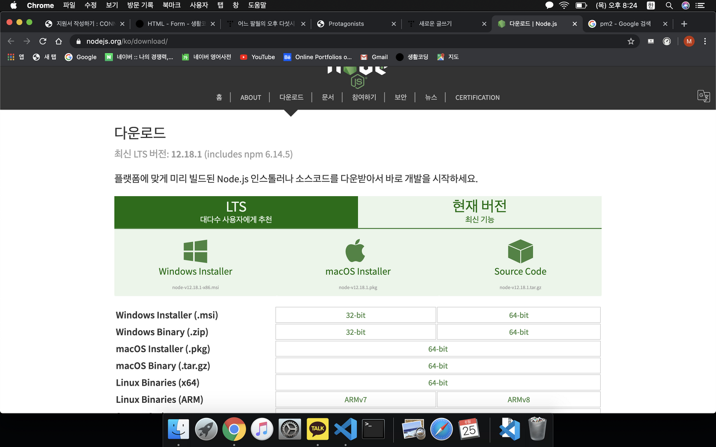Viewport: 716px width, 447px height.
Task: Open the 홈 nav link
Action: click(219, 97)
